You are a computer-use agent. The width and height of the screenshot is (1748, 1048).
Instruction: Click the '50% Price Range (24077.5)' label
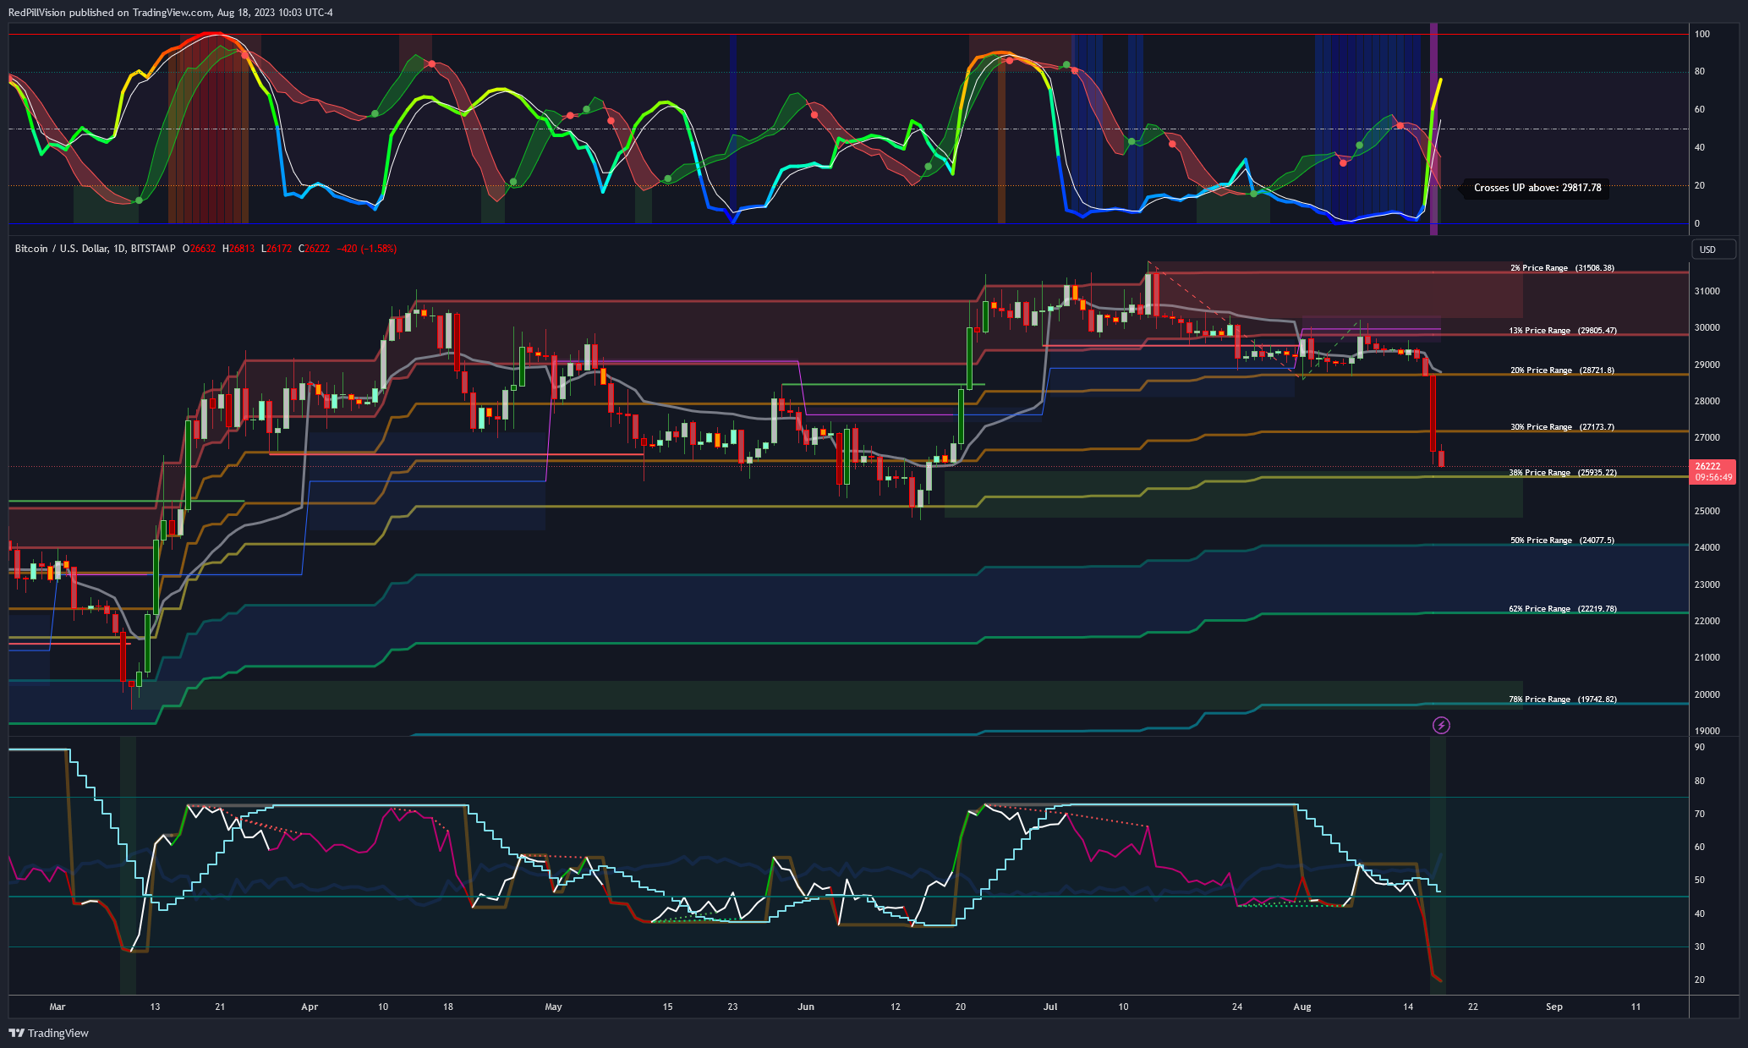(1563, 540)
